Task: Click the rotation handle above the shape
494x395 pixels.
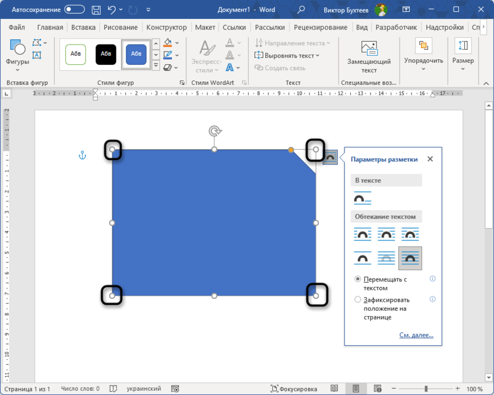Action: click(x=214, y=131)
